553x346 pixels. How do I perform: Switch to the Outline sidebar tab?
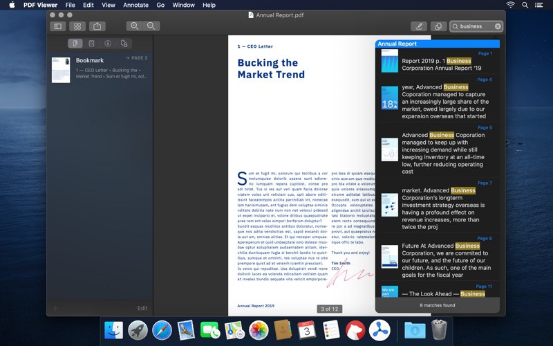[x=91, y=44]
